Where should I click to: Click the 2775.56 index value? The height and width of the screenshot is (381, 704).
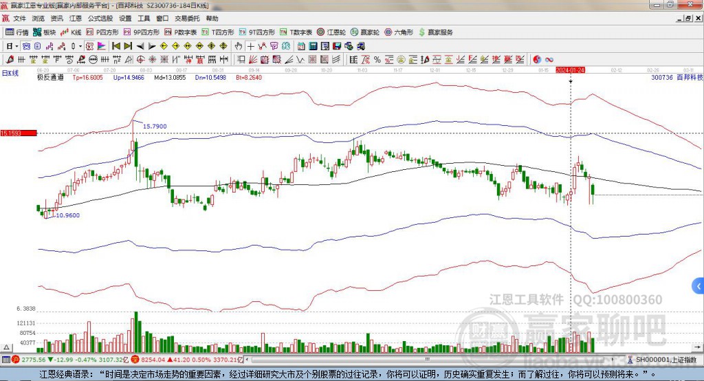(34, 360)
